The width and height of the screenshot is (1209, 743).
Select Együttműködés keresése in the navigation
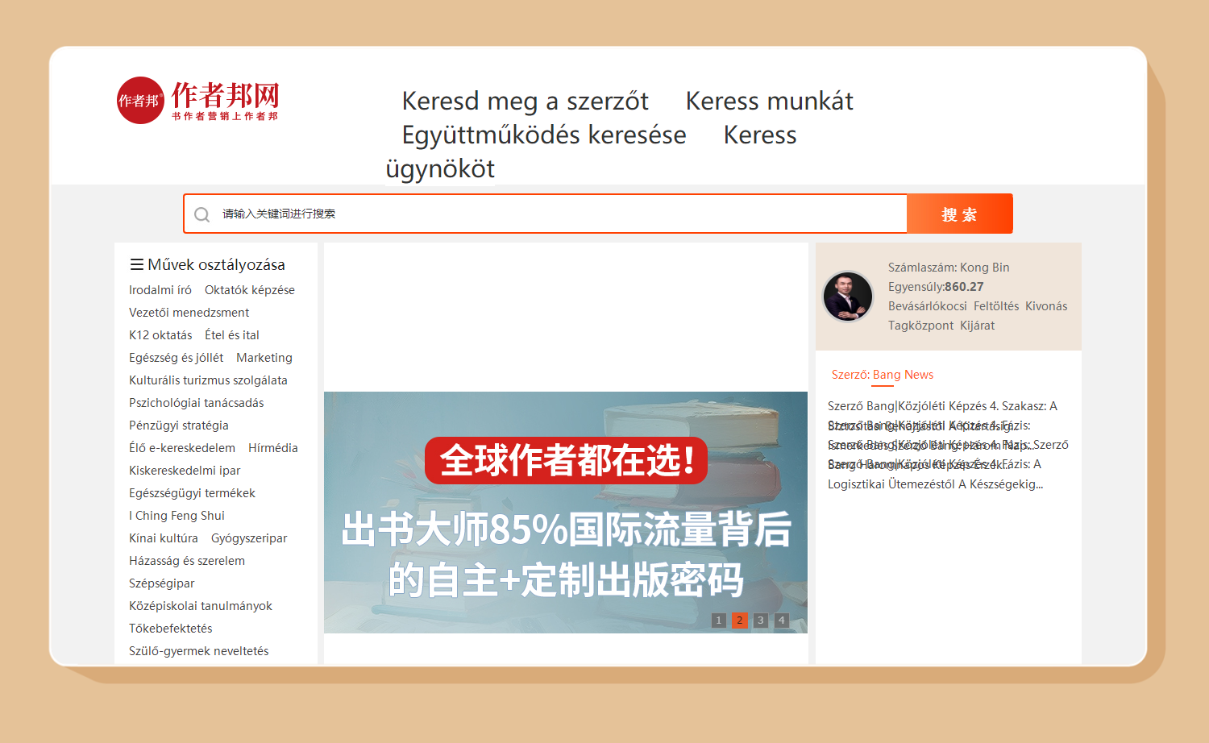[543, 135]
